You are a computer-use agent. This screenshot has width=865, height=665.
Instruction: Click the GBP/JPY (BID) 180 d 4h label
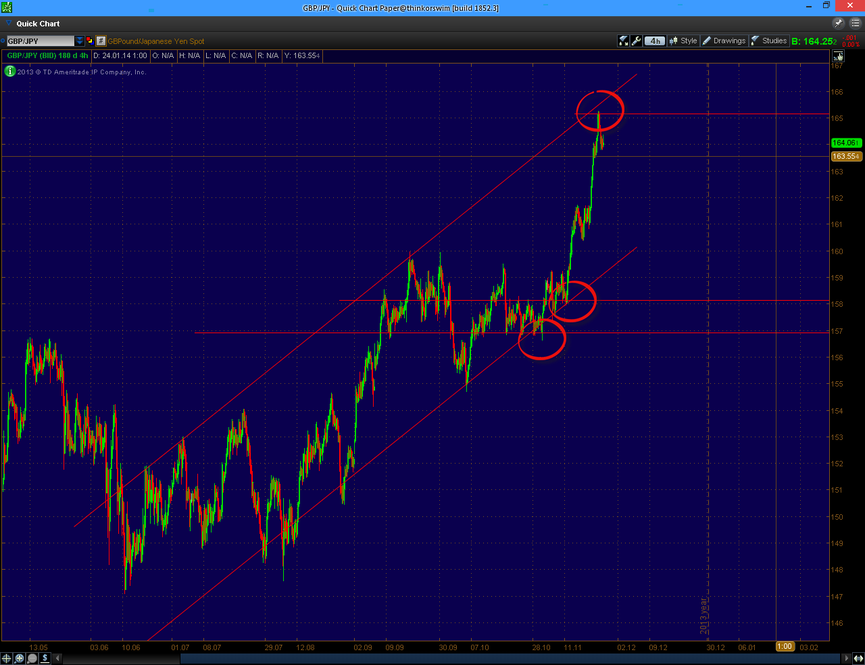47,56
